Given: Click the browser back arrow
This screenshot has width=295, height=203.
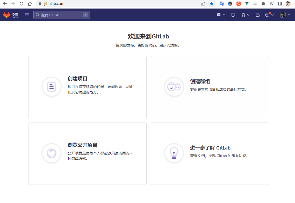Looking at the screenshot, I should (5, 4).
